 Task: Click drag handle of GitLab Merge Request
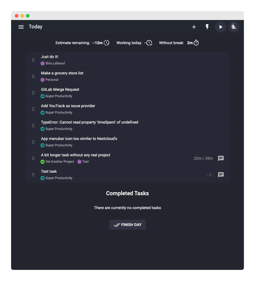(x=33, y=93)
